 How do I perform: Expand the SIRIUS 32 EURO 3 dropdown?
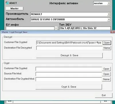[x=109, y=19]
